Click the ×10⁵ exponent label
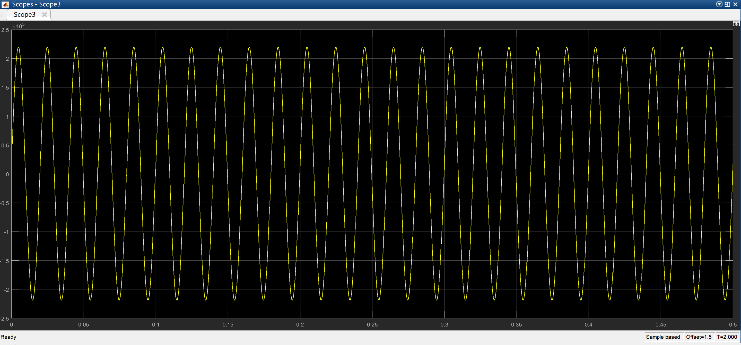741x345 pixels. (18, 26)
